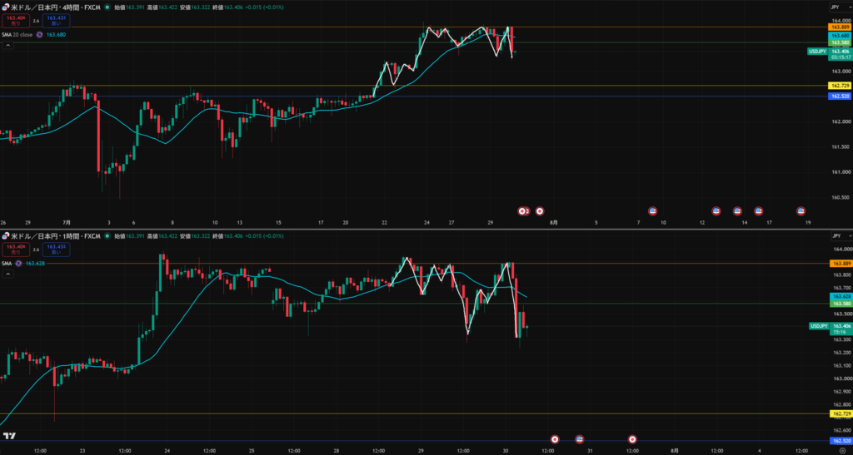Click '7月' date label on 4-hour time axis
The image size is (853, 455).
click(x=67, y=223)
